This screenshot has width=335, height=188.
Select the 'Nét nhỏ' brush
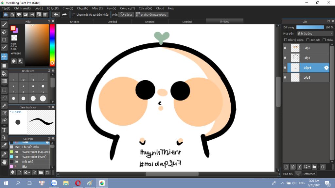tap(29, 162)
